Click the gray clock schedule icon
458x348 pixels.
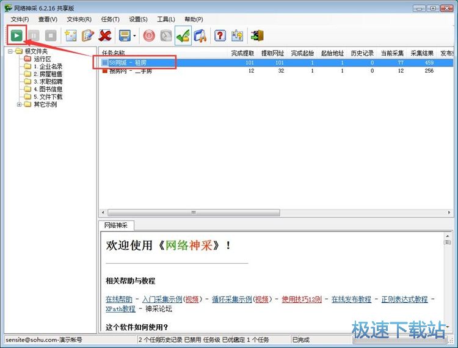click(x=166, y=35)
